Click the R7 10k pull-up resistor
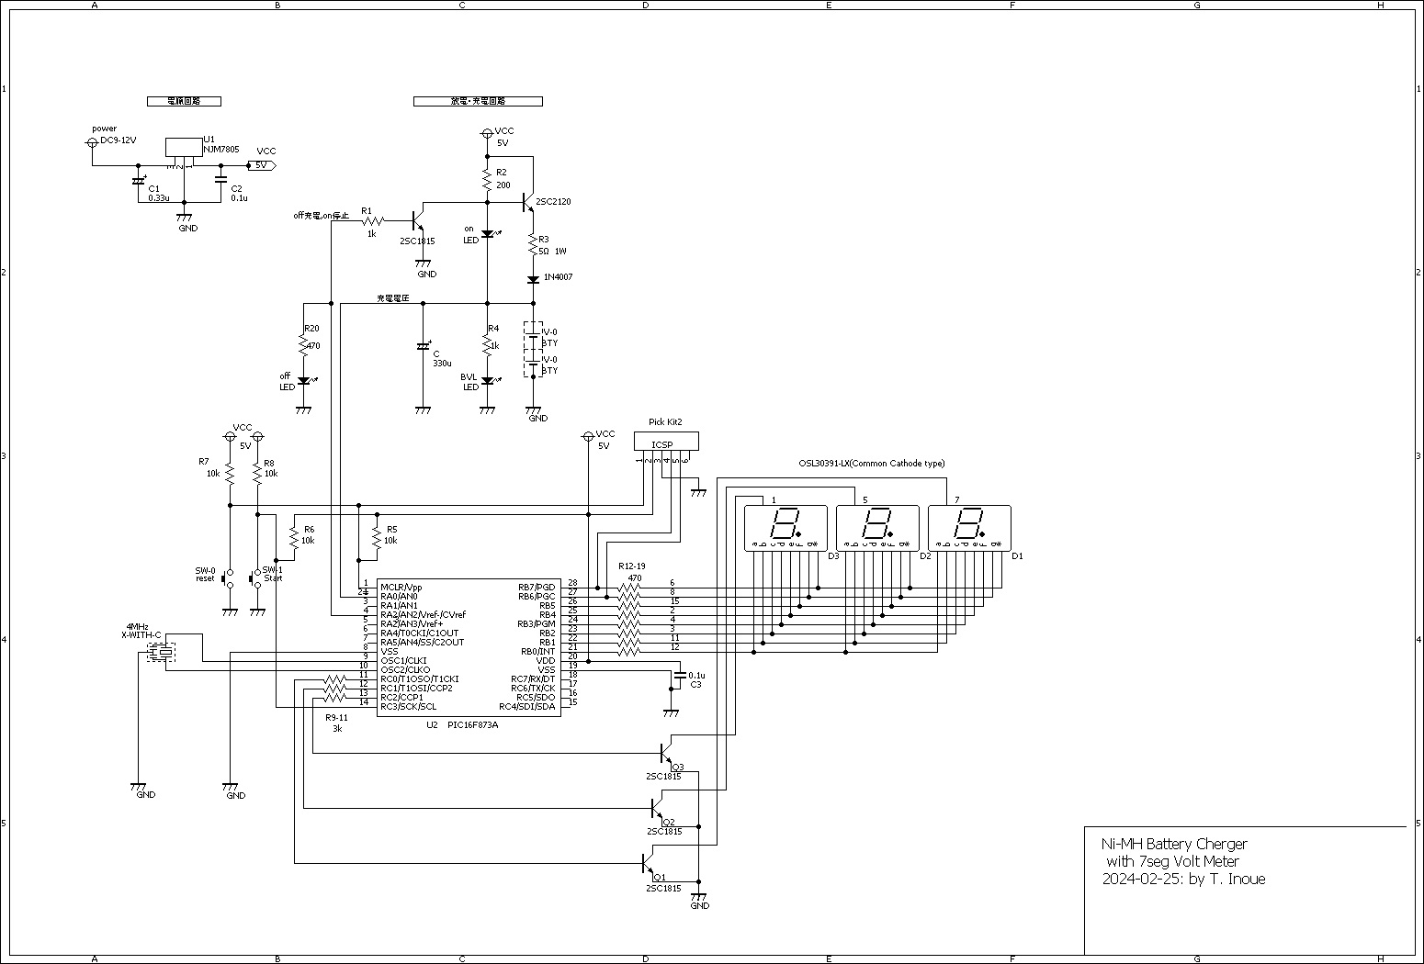 [x=230, y=474]
